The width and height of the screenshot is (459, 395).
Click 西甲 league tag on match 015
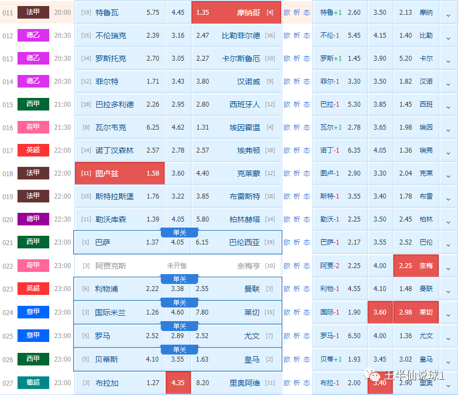click(x=33, y=104)
